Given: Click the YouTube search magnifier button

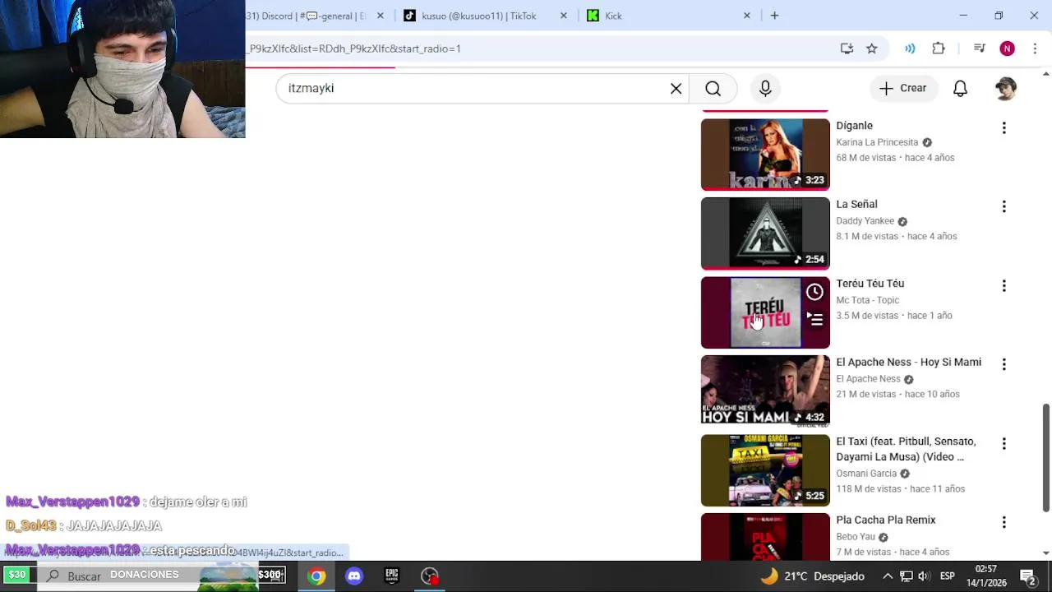Looking at the screenshot, I should point(713,88).
